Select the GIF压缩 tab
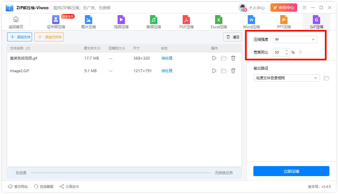The width and height of the screenshot is (338, 194). pyautogui.click(x=316, y=22)
